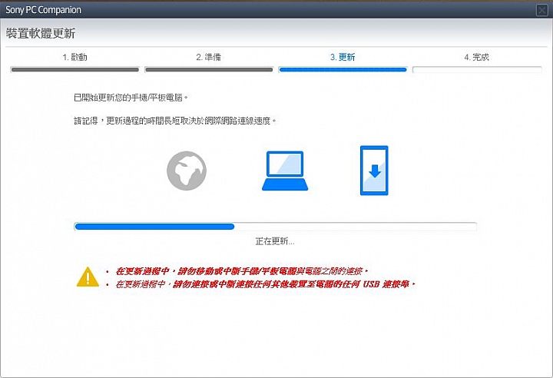This screenshot has width=553, height=378.
Task: Click the main blue update progress bar
Action: click(x=275, y=227)
